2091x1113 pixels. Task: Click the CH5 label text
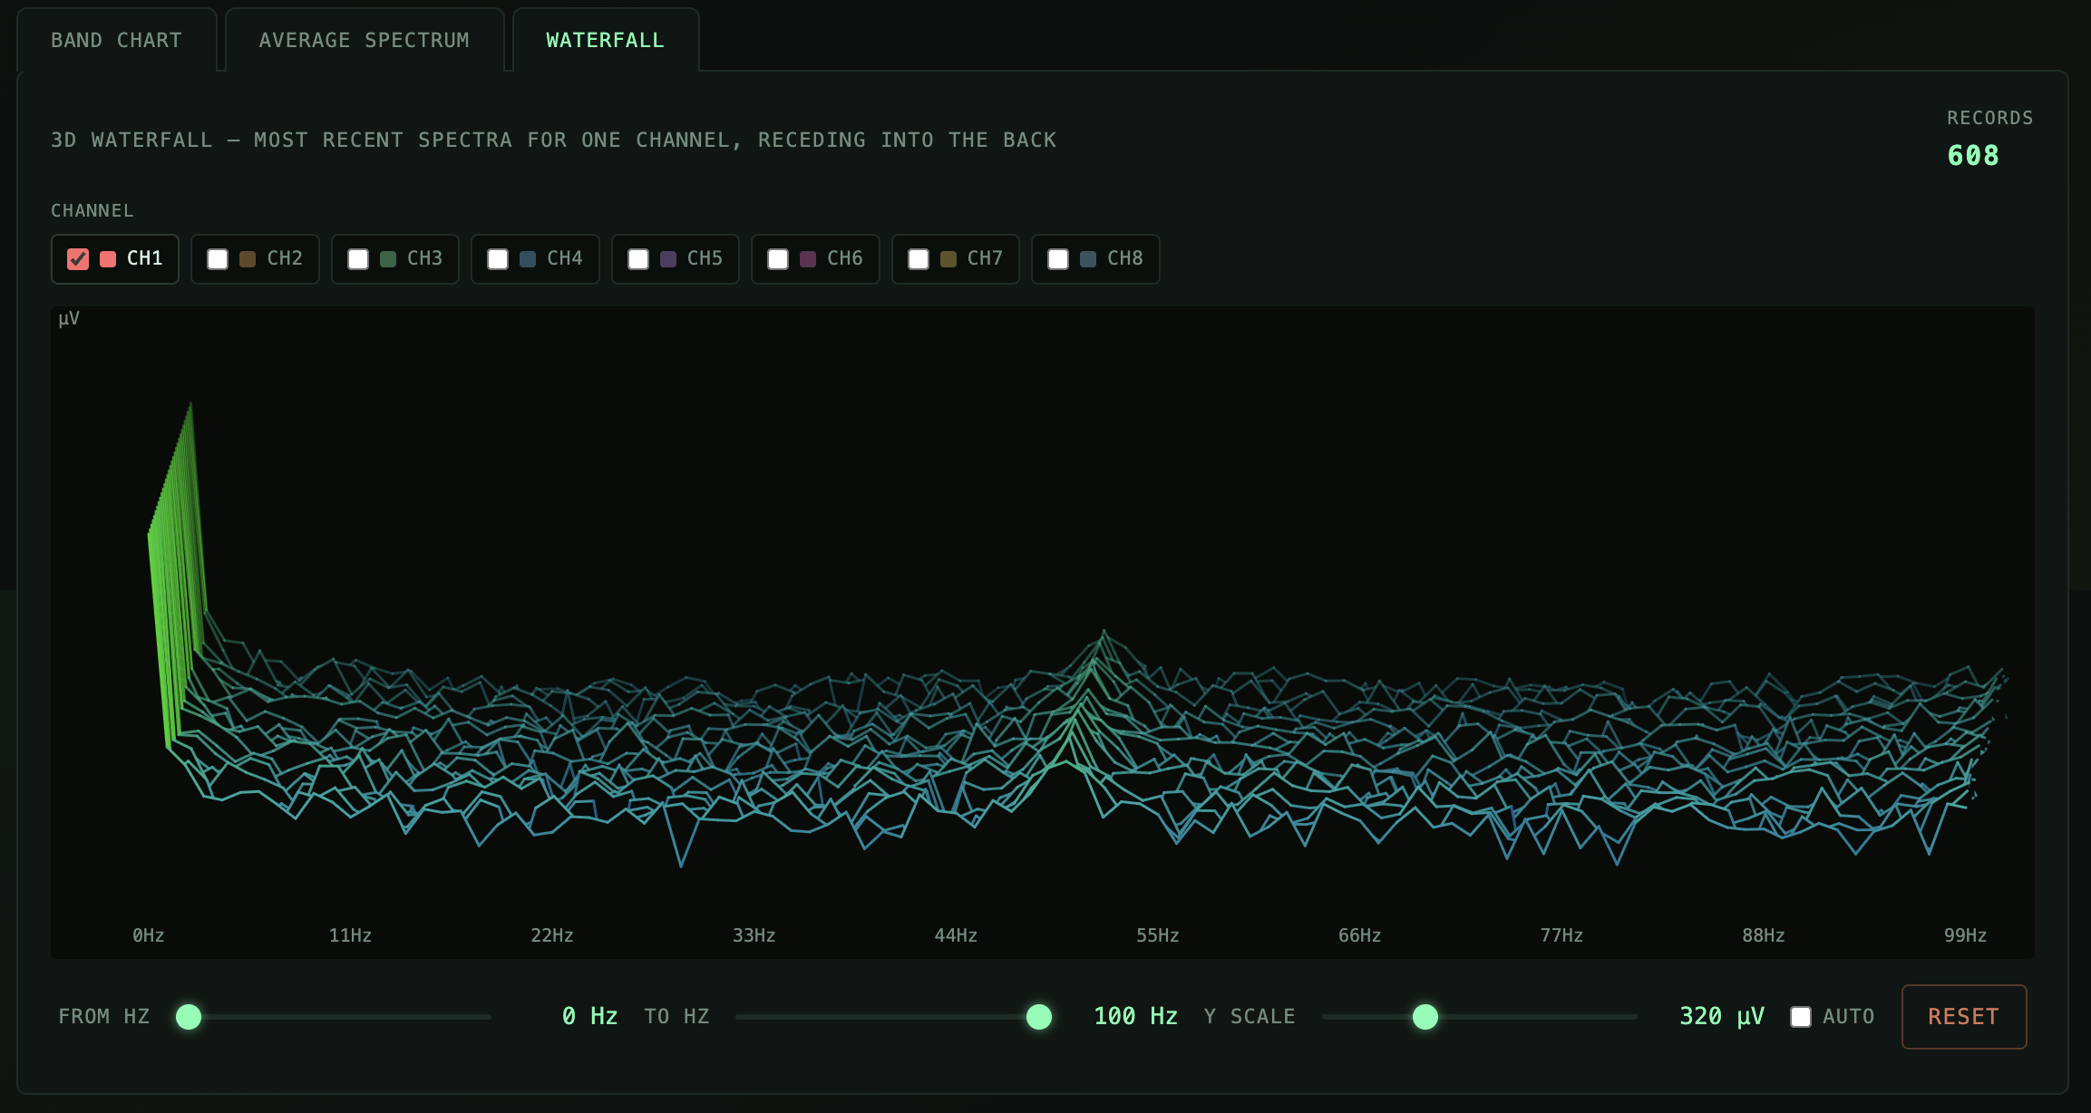click(705, 258)
